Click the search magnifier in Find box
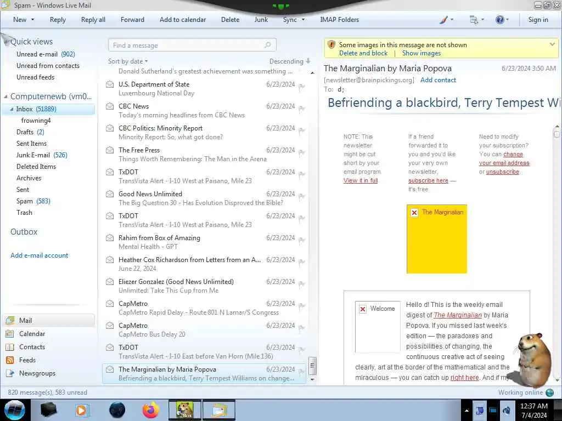 click(267, 45)
